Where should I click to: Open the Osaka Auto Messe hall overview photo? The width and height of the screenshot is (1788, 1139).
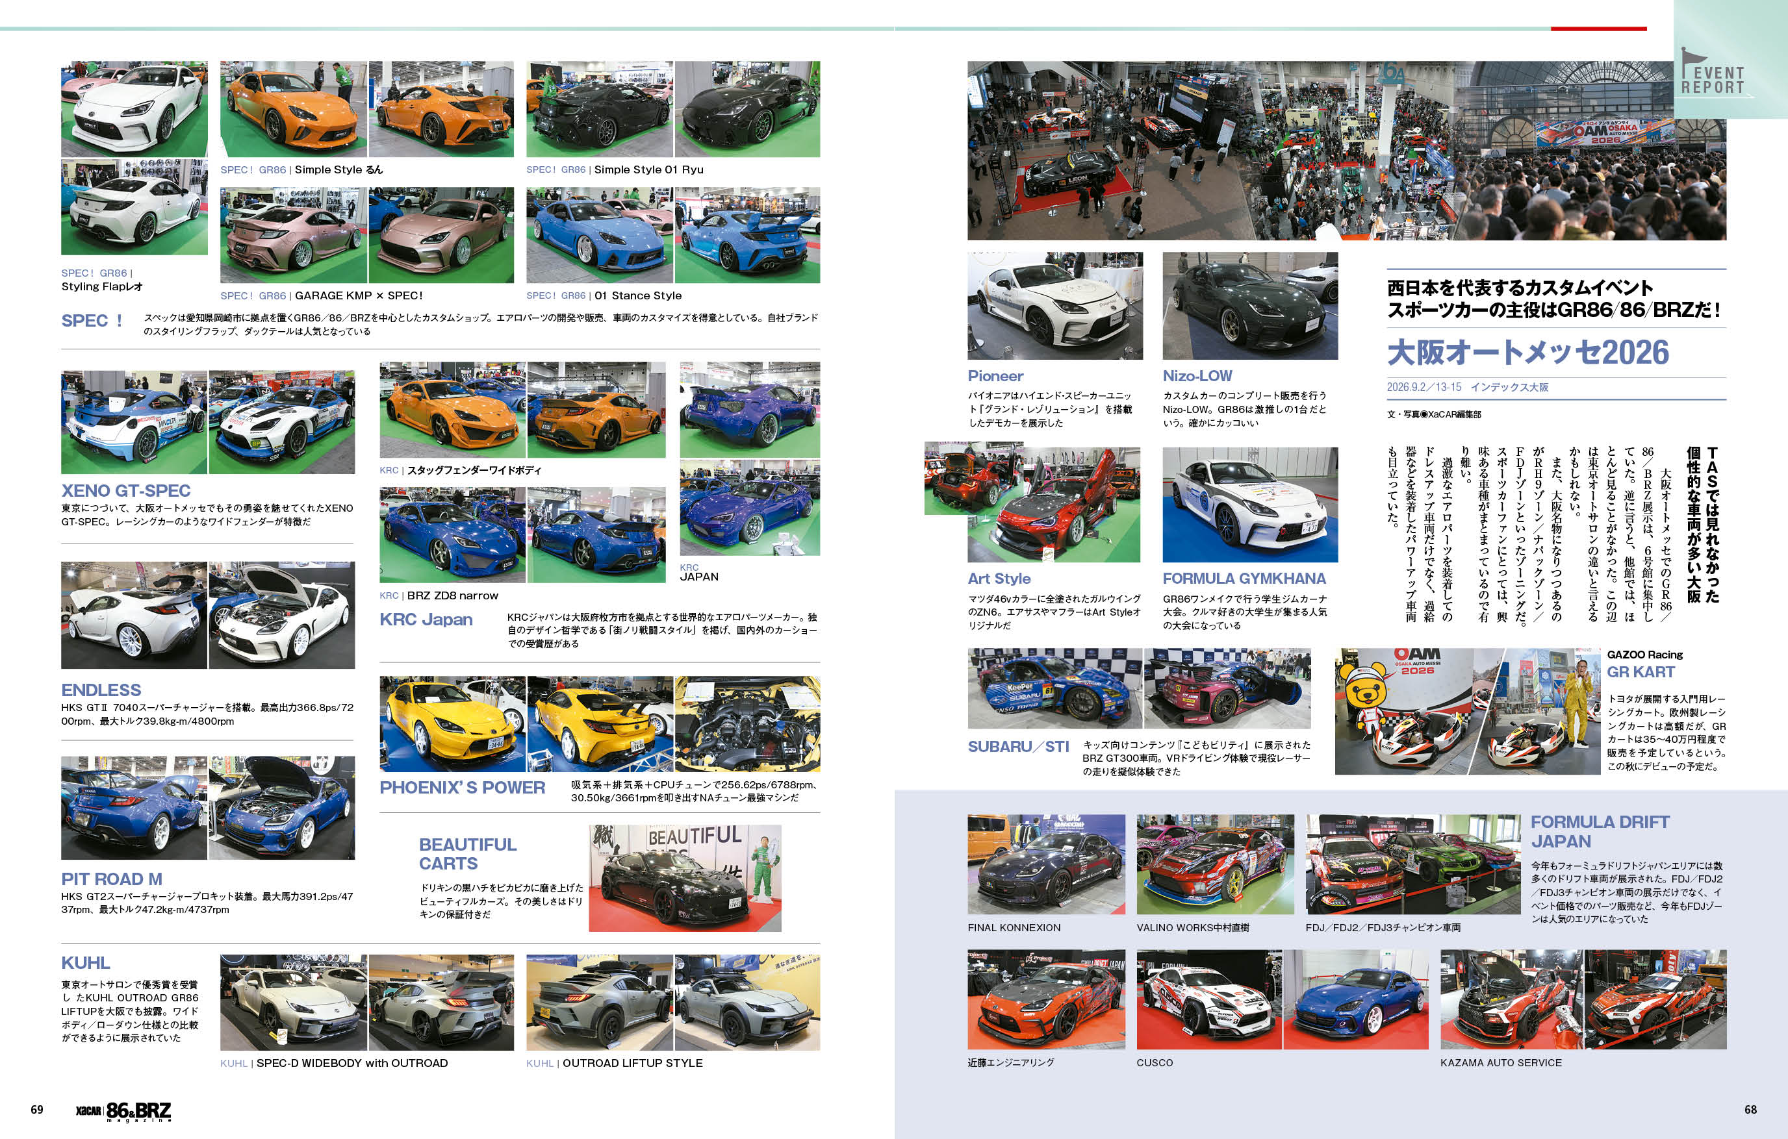(1346, 151)
